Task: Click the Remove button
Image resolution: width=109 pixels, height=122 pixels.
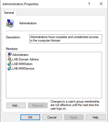Action: pos(38,105)
